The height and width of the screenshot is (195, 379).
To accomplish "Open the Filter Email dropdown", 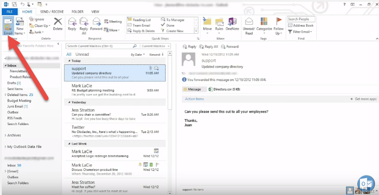I will (300, 31).
